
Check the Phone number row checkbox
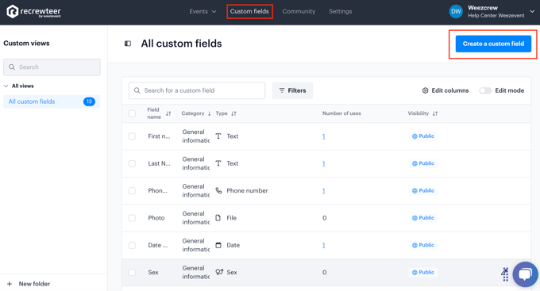pyautogui.click(x=132, y=190)
